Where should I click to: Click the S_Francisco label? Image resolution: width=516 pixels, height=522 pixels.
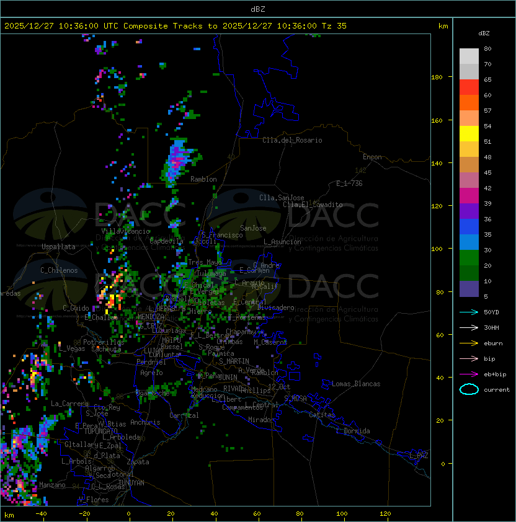[222, 235]
